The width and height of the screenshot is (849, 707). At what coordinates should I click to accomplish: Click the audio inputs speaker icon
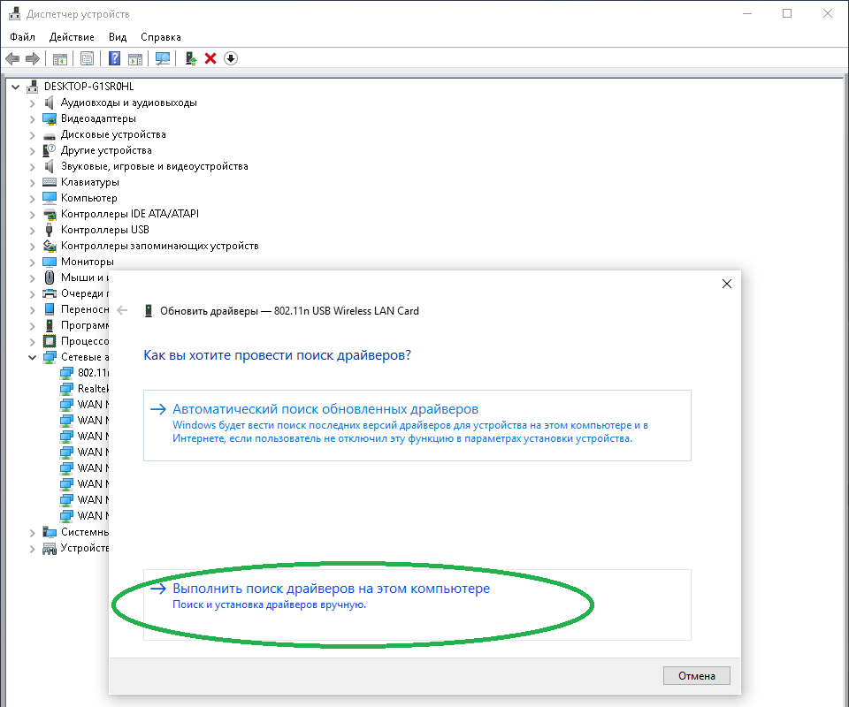click(50, 103)
